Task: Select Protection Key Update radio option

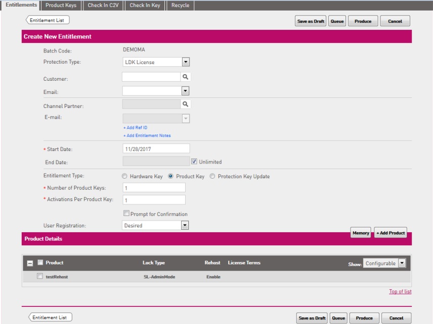Action: coord(212,177)
